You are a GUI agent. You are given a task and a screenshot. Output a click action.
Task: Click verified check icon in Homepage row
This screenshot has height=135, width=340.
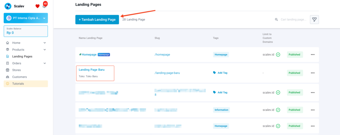click(x=278, y=55)
